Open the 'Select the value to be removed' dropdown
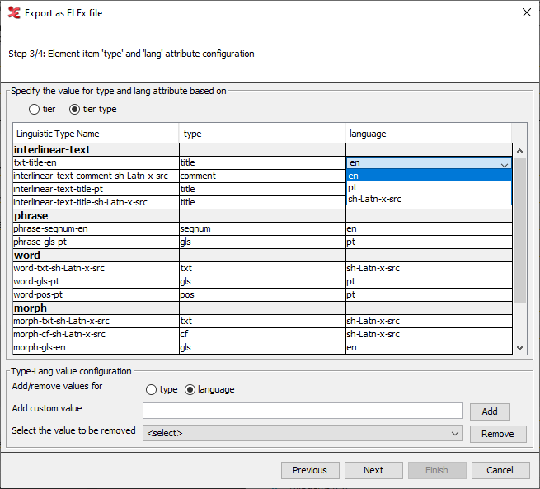This screenshot has height=489, width=540. (x=302, y=433)
